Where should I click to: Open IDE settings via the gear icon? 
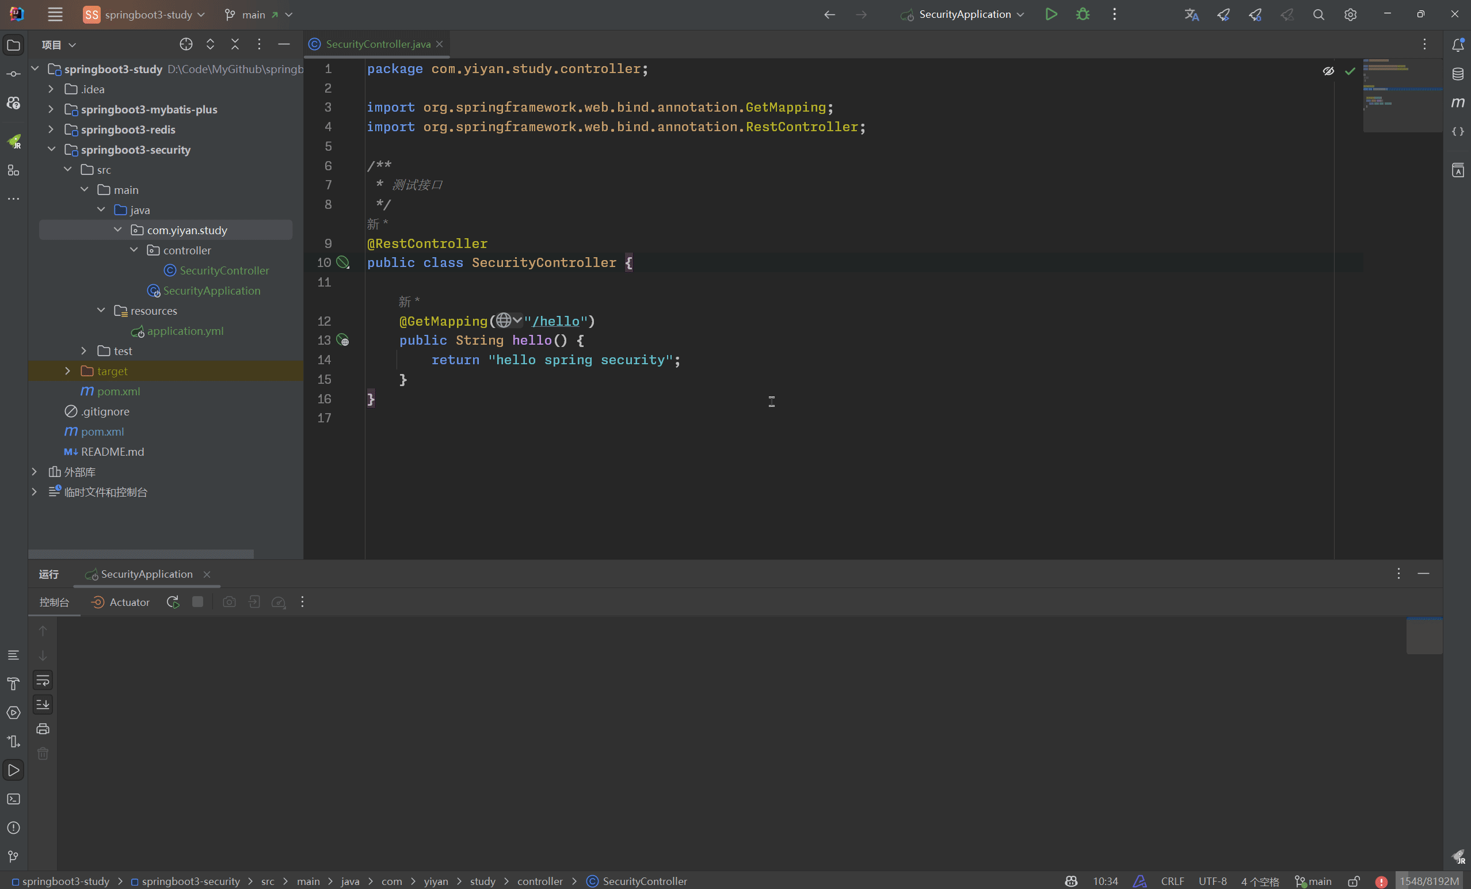pyautogui.click(x=1350, y=14)
